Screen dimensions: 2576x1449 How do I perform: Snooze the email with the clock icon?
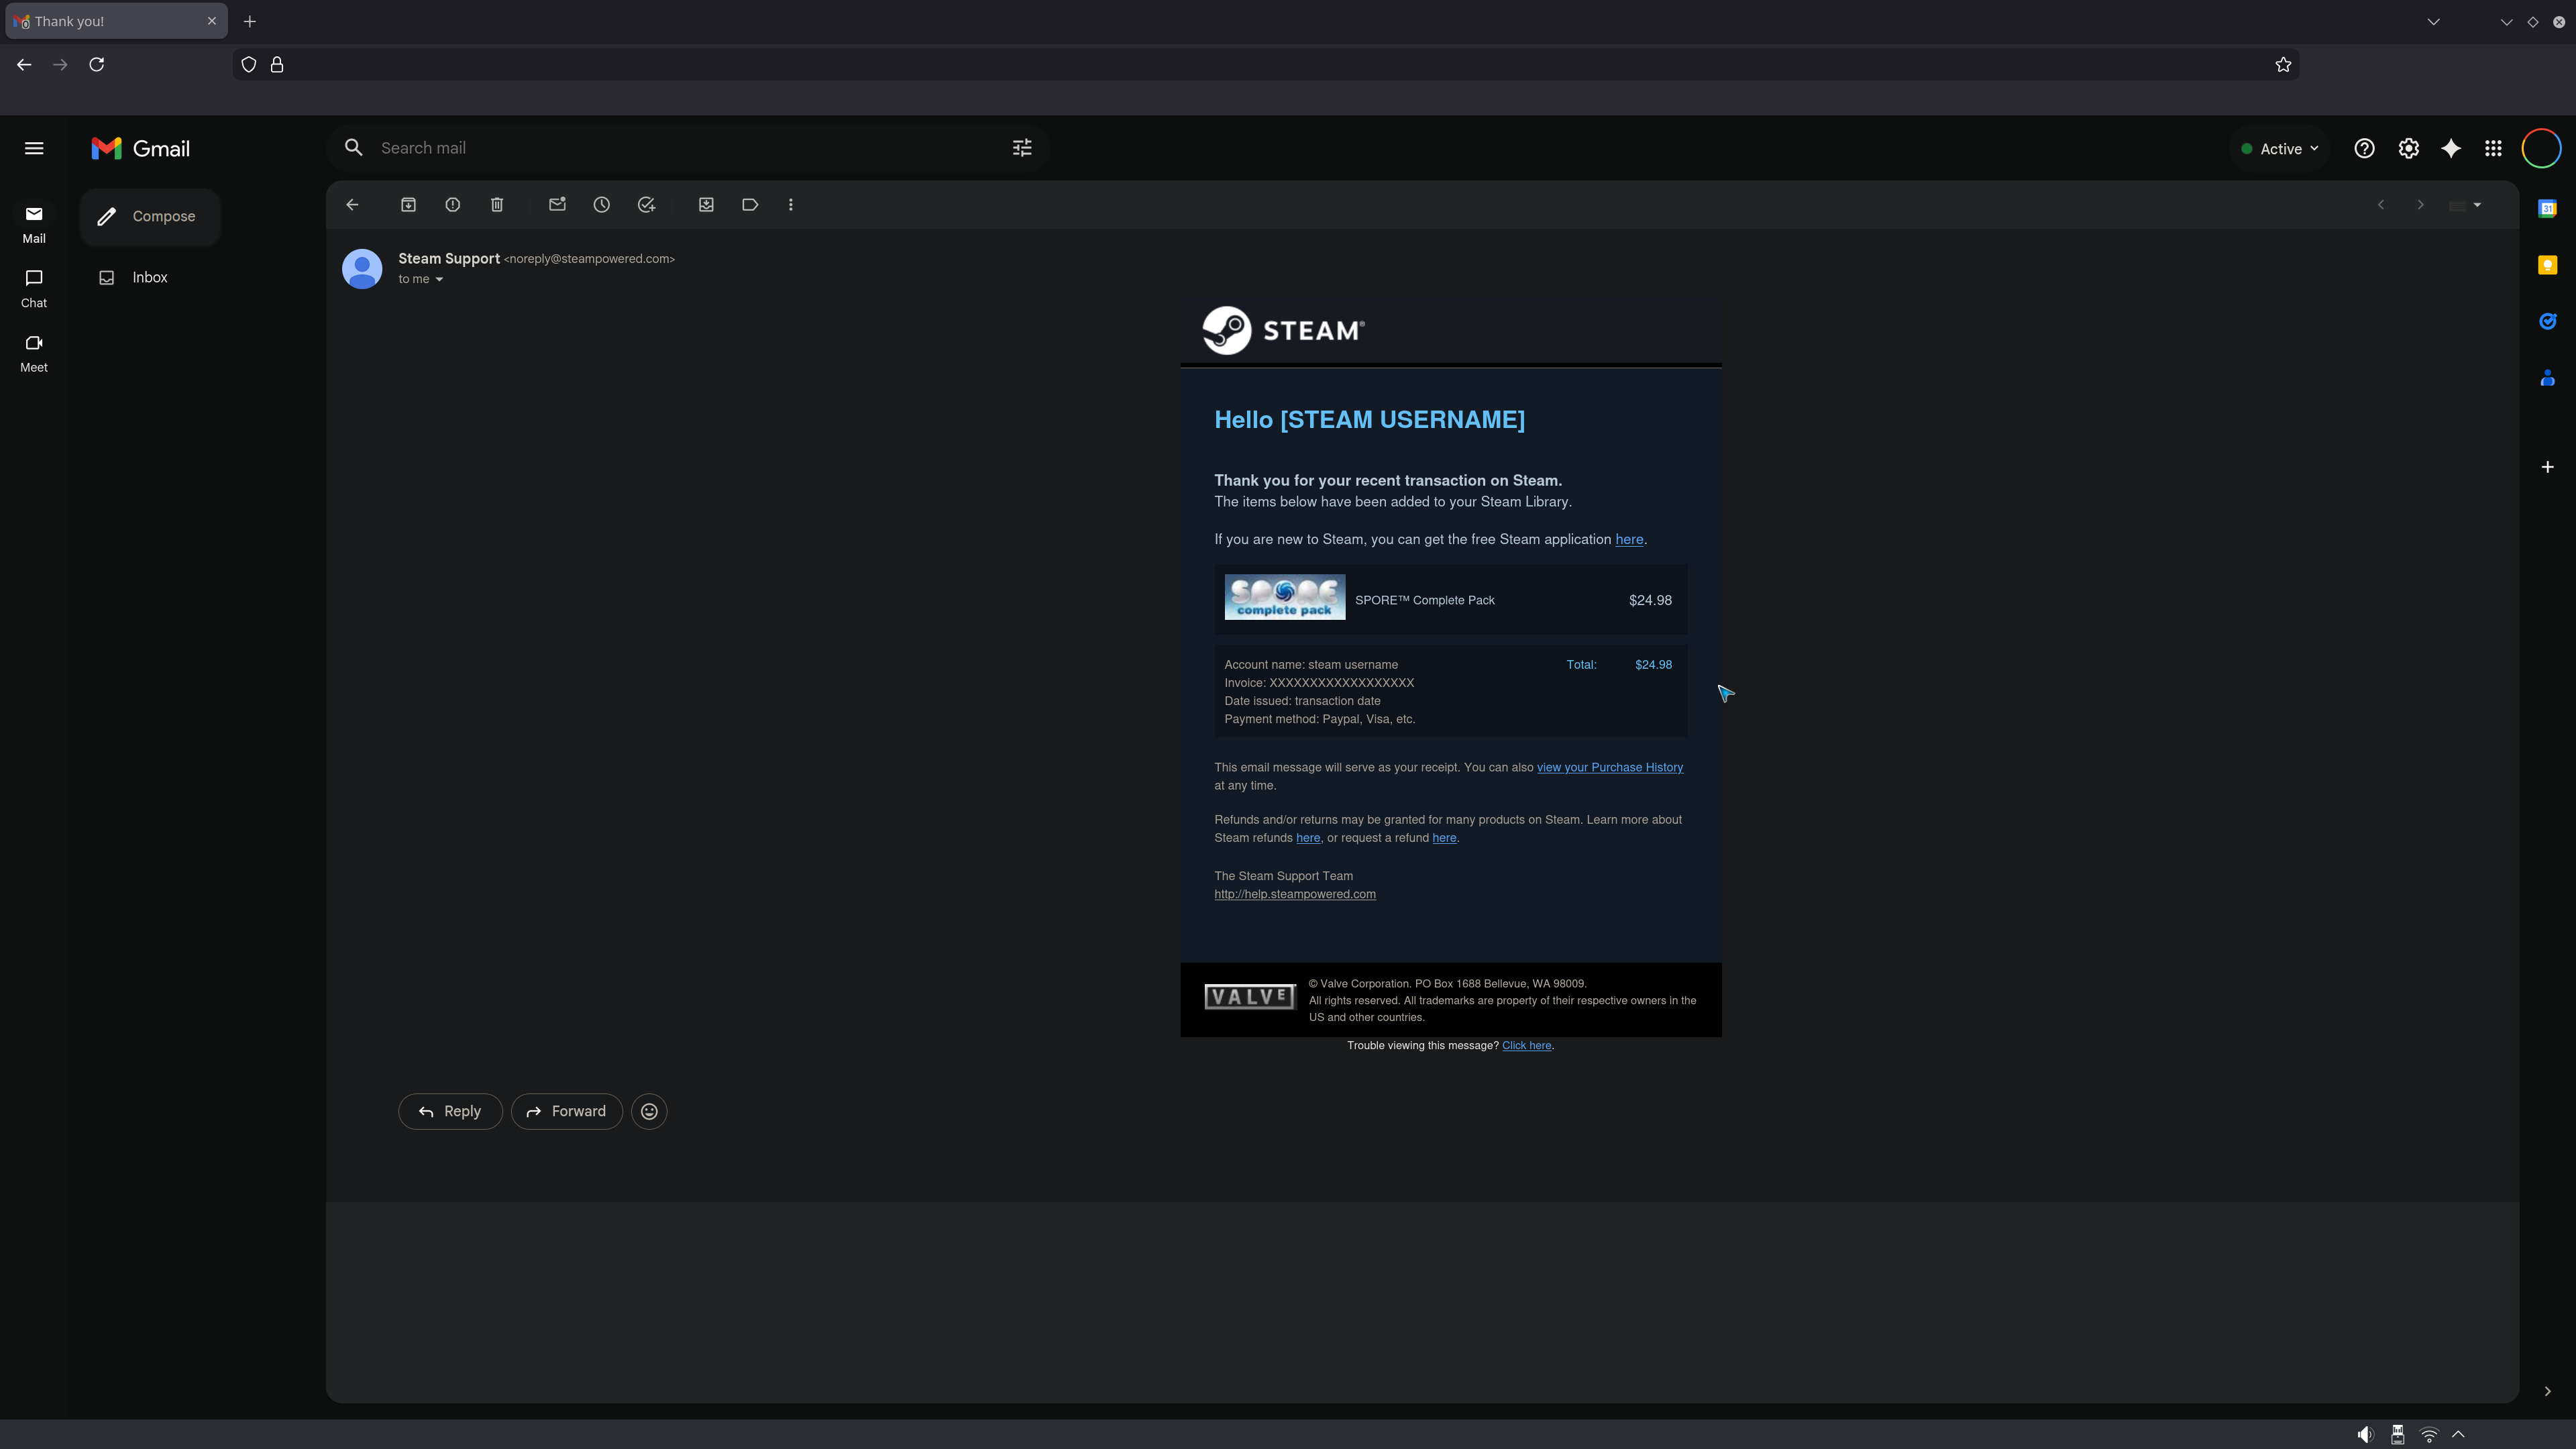pos(602,205)
